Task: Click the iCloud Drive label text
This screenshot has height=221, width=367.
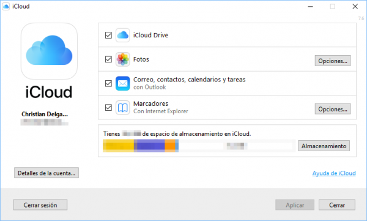Action: tap(150, 35)
